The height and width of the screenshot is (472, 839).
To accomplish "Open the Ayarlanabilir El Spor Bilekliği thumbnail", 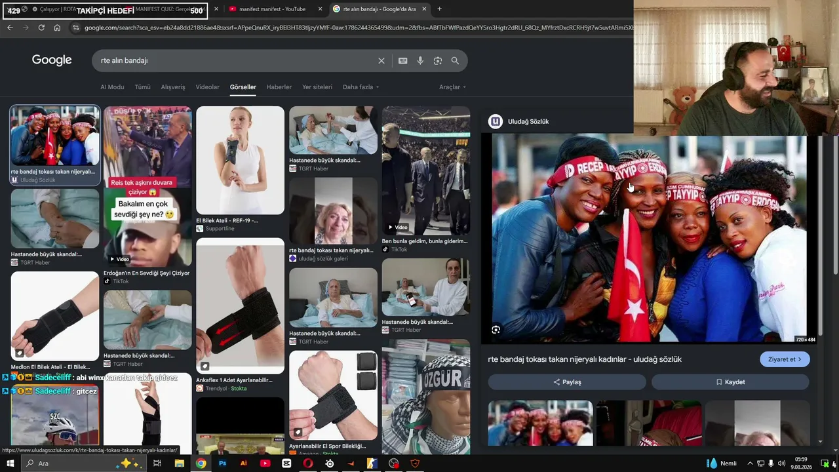I will (x=333, y=395).
